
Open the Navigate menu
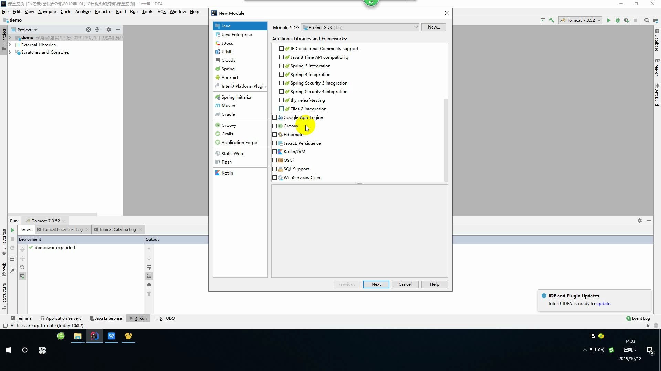[47, 11]
